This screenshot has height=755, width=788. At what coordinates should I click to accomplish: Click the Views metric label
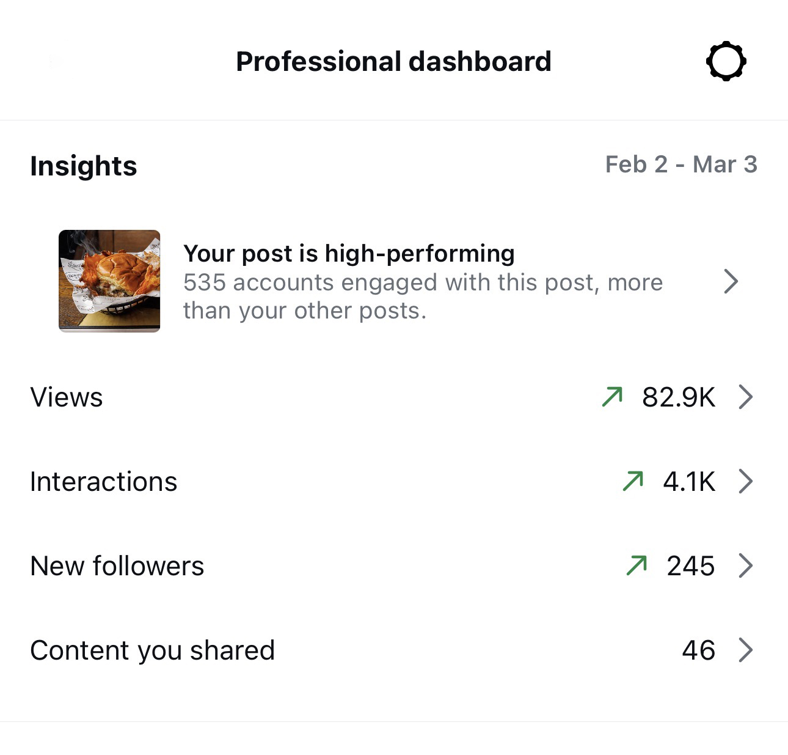click(66, 397)
